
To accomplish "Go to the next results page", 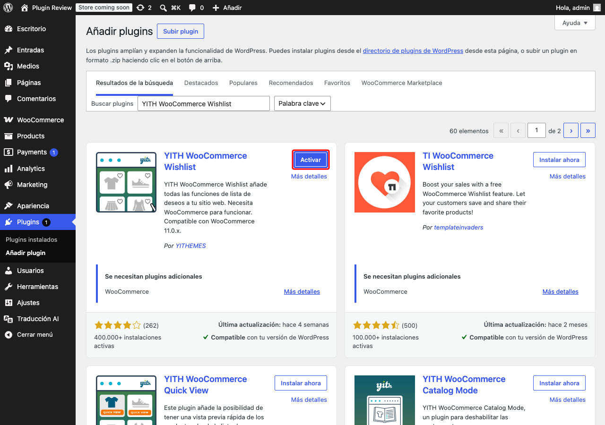I will (x=571, y=131).
